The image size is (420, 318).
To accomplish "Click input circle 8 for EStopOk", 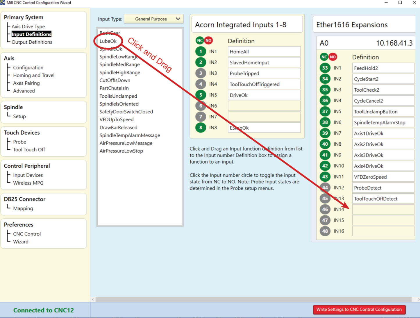I will 201,128.
